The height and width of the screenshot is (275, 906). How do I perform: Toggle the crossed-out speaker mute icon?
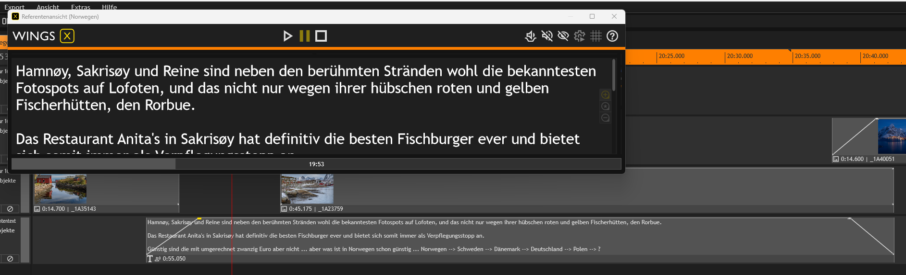547,36
